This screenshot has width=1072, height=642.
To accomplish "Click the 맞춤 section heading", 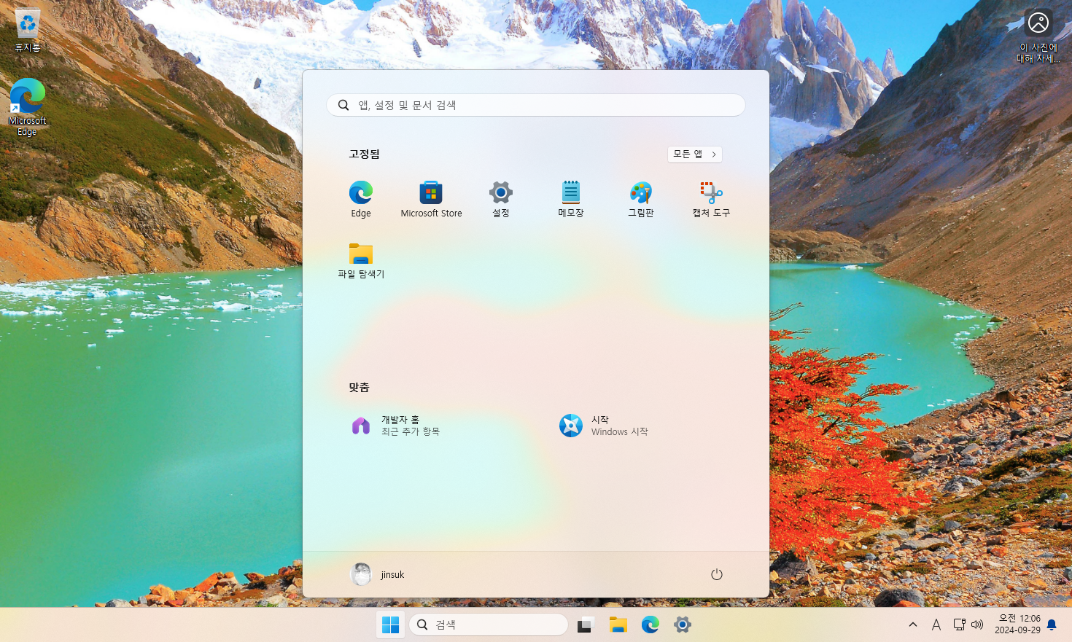I will tap(359, 387).
